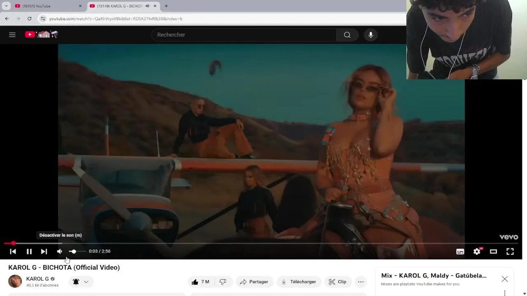Viewport: 527px width, 296px height.
Task: Click the video title BICHOTA (Official Video)
Action: pyautogui.click(x=64, y=268)
